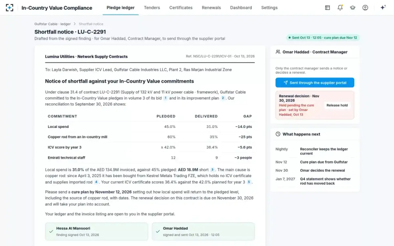Viewport: 394px width, 246px height.
Task: Select Copper rod from an in-country mill
Action: coord(77,137)
